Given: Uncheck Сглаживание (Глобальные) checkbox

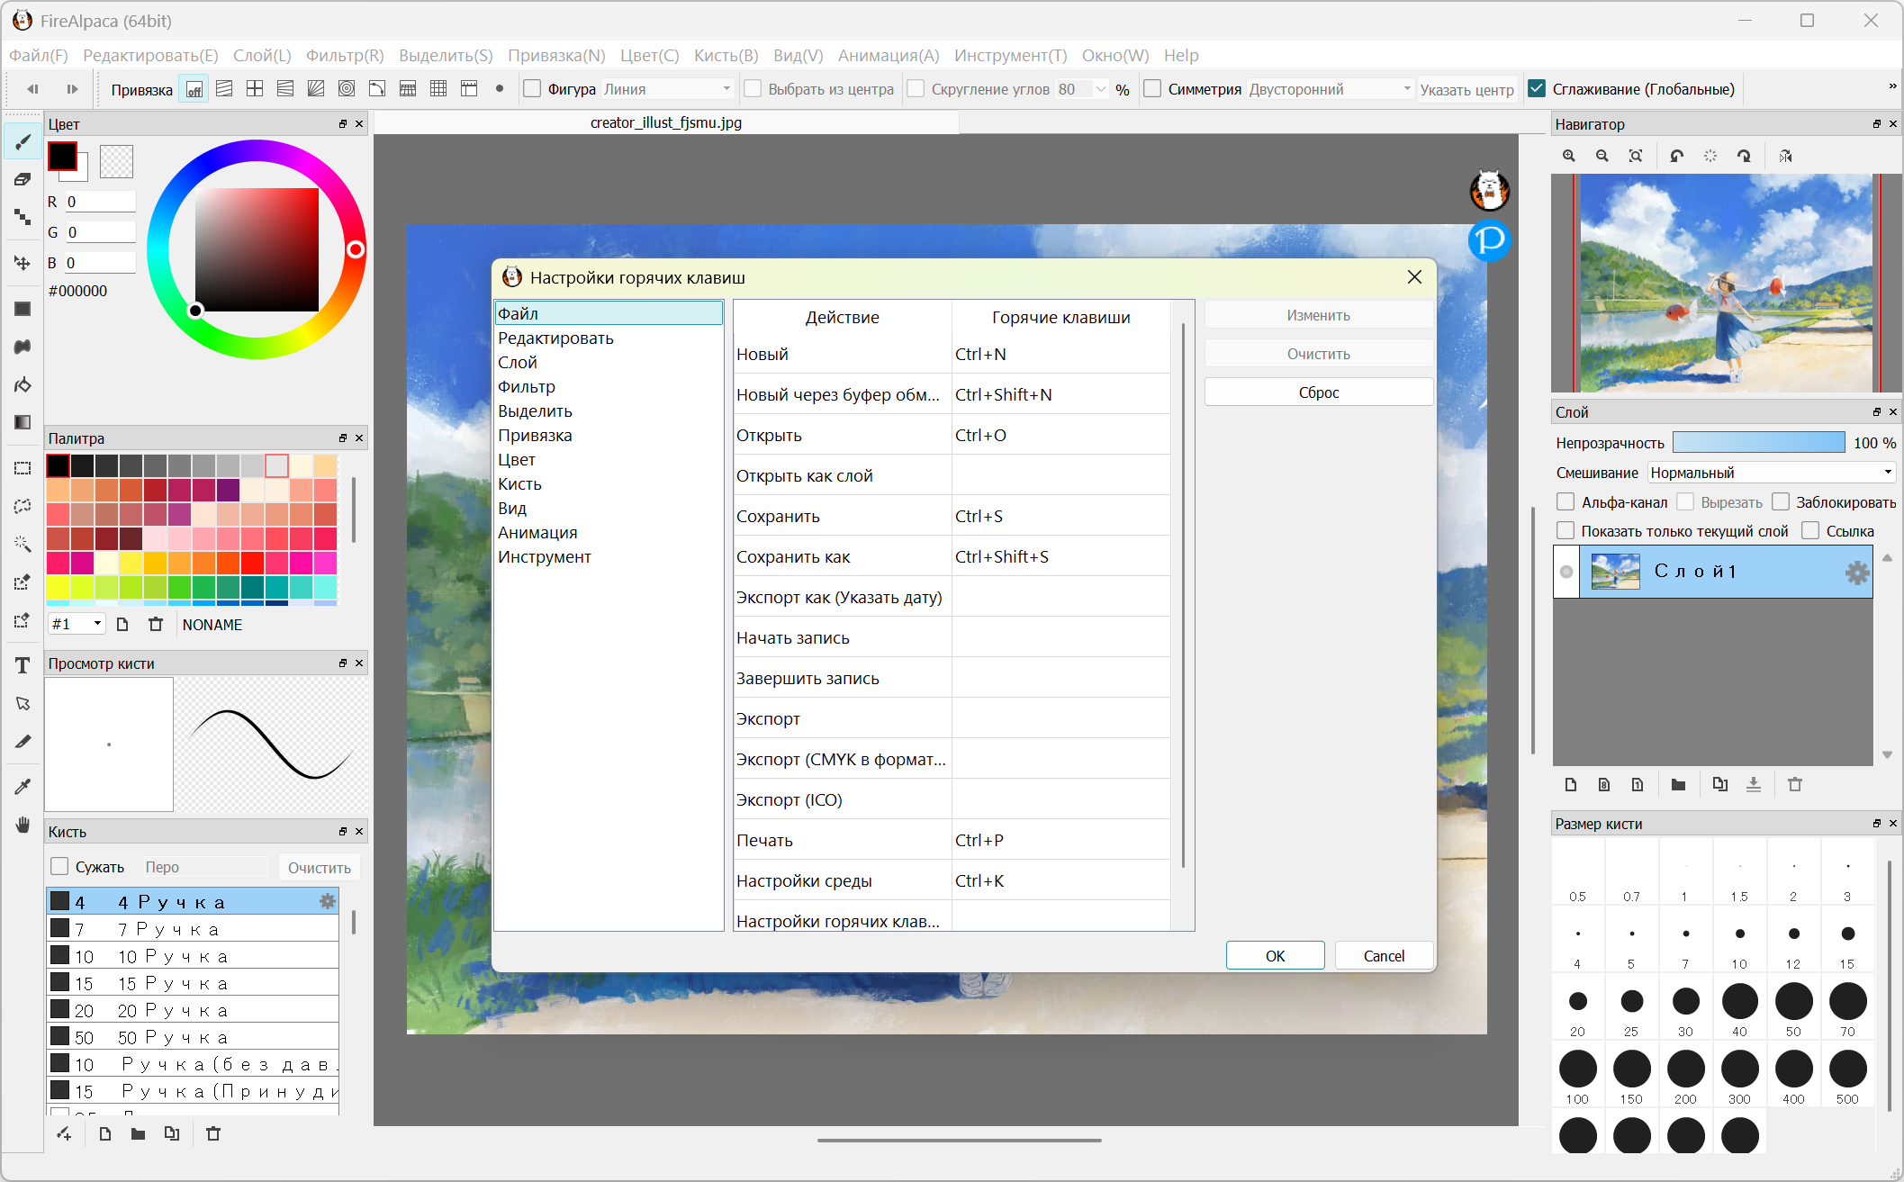Looking at the screenshot, I should [x=1538, y=89].
